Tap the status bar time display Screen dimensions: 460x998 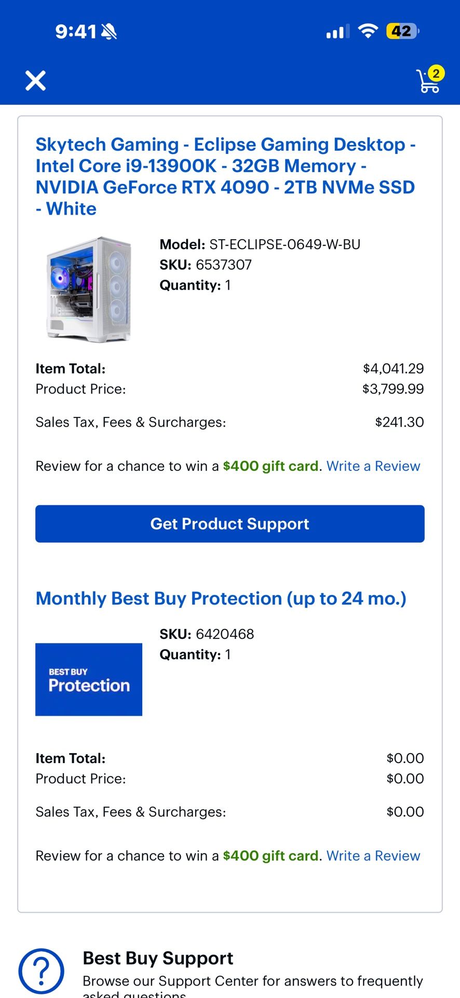pyautogui.click(x=77, y=31)
